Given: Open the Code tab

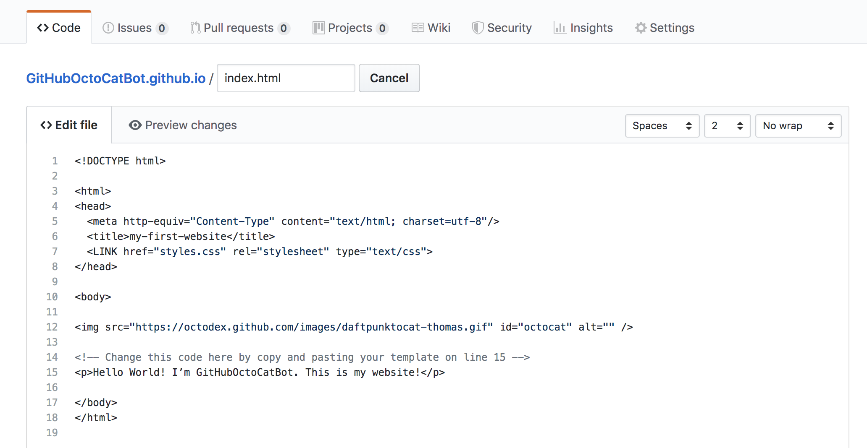Looking at the screenshot, I should (x=59, y=28).
